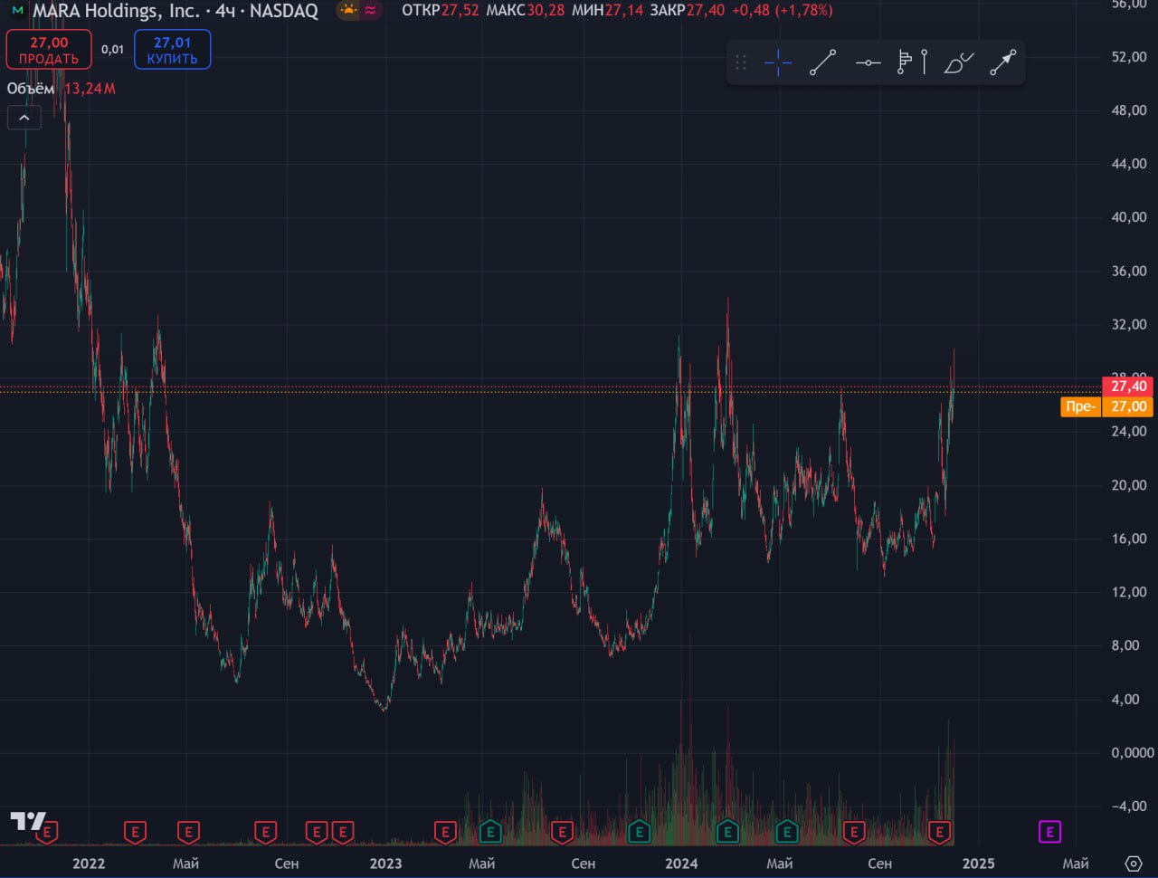Open the purple upcoming earnings marker

tap(1049, 832)
